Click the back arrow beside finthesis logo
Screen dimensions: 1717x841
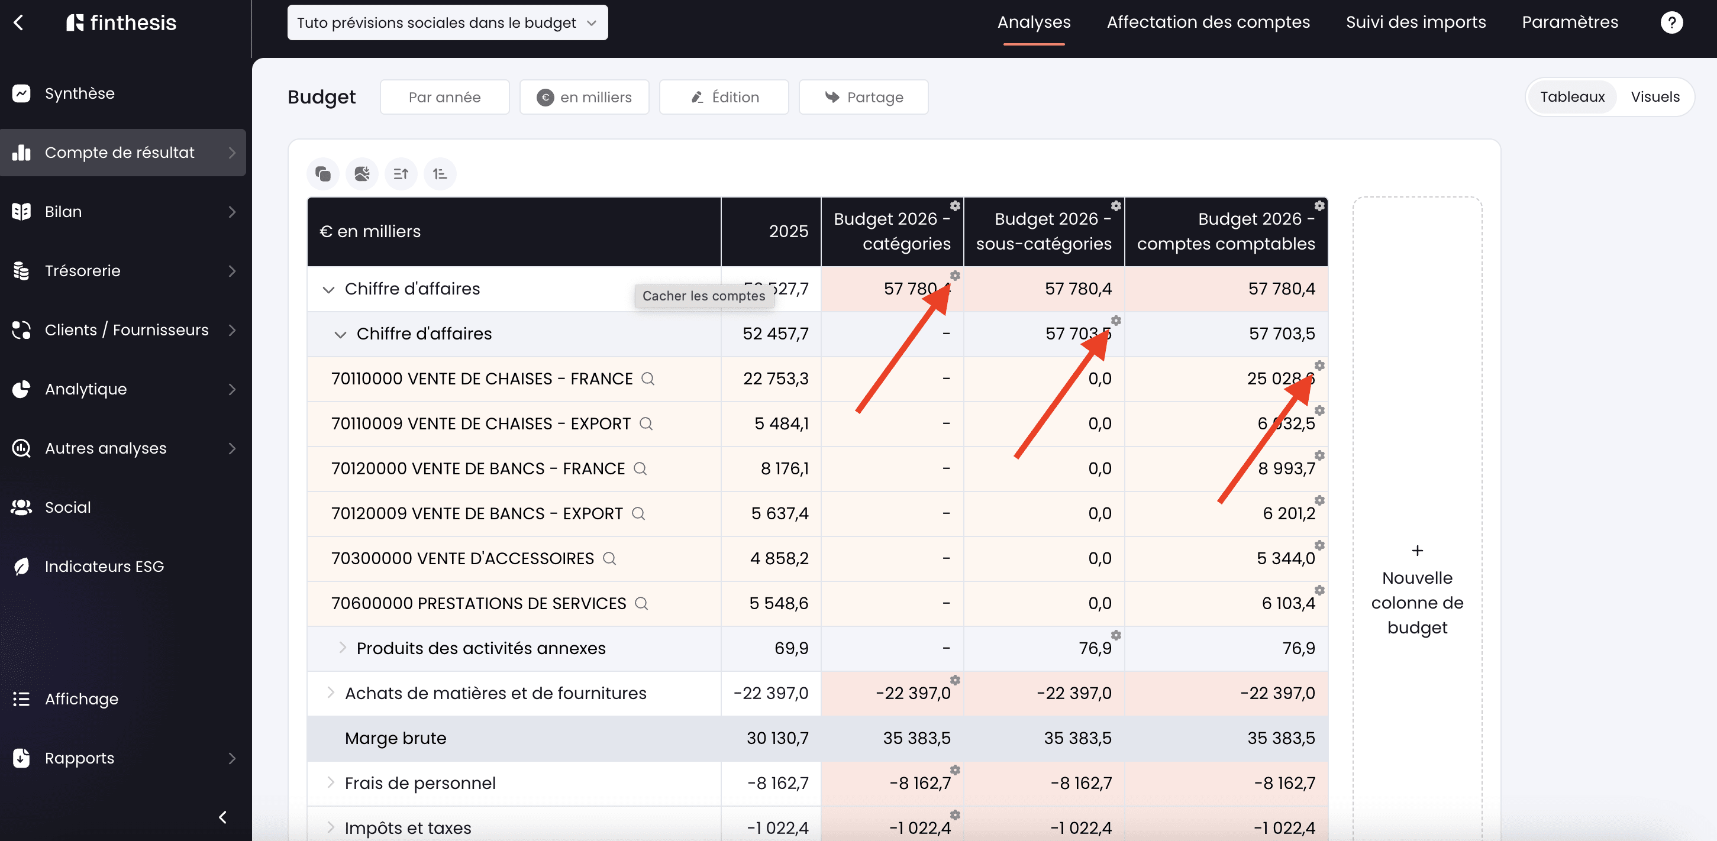tap(19, 22)
